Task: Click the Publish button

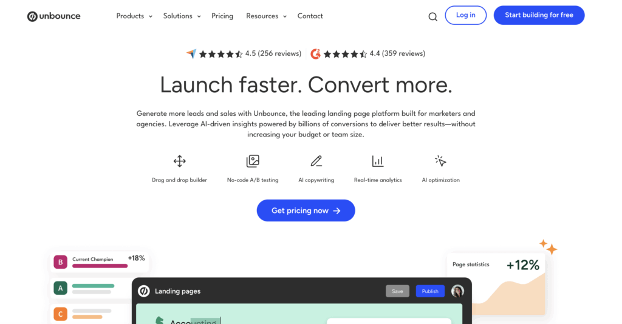Action: pyautogui.click(x=430, y=291)
